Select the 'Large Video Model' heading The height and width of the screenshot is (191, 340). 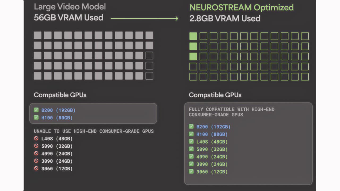click(x=70, y=7)
